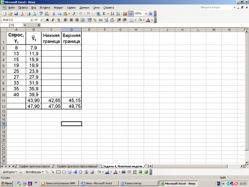The image size is (249, 187).
Task: Launch the Chart Wizard
Action: click(x=125, y=14)
